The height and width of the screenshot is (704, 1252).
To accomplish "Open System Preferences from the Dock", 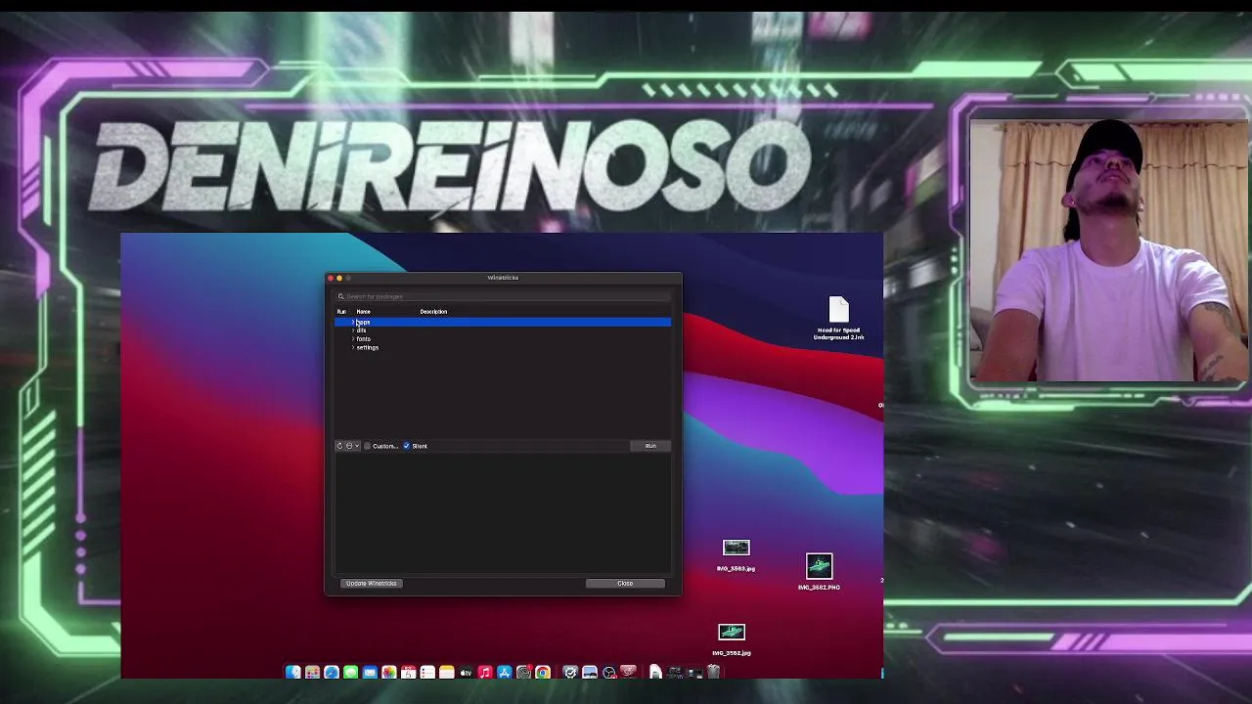I will [523, 672].
